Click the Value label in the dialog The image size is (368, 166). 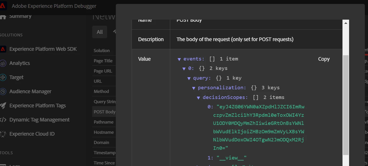144,59
